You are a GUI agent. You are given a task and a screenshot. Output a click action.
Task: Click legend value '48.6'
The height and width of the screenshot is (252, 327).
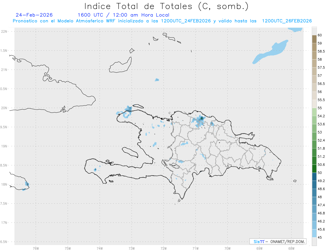tap(321, 189)
